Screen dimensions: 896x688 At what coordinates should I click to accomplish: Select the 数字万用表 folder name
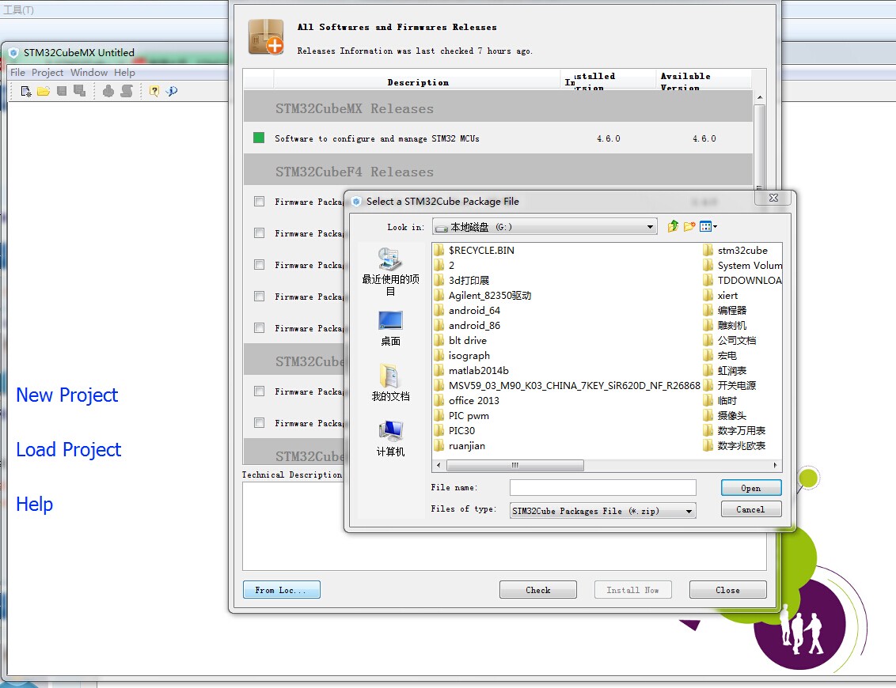[x=741, y=430]
